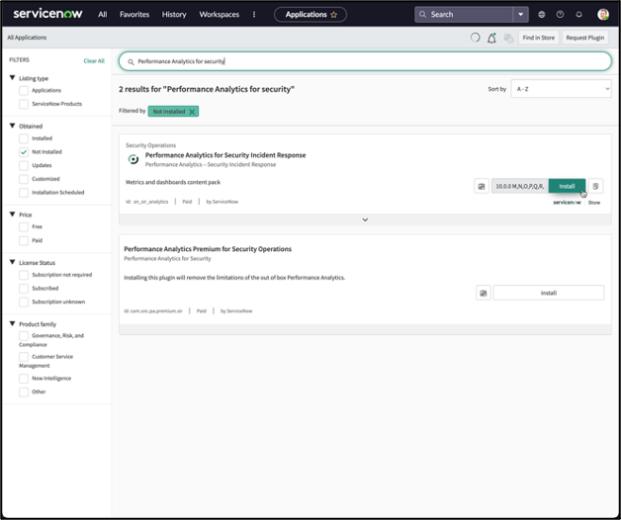Image resolution: width=621 pixels, height=520 pixels.
Task: Remove Not Installed filter chip X
Action: 192,112
